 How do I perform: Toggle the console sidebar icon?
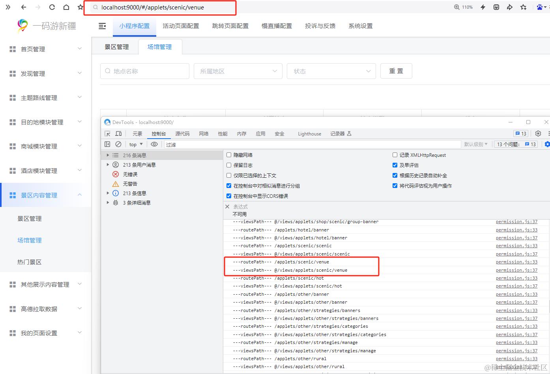[x=107, y=144]
